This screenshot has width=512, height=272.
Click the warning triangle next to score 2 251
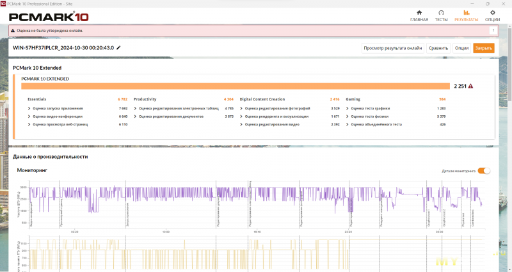coord(470,86)
